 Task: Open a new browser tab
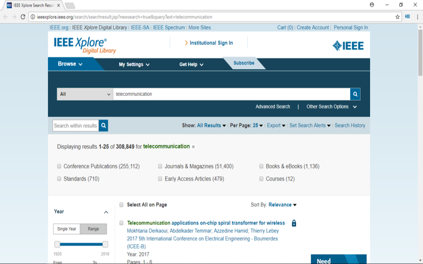(70, 5)
